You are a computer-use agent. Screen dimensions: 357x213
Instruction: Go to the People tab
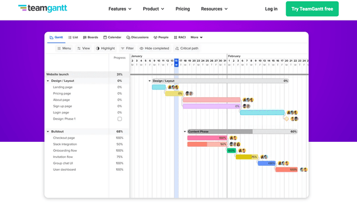(x=161, y=37)
